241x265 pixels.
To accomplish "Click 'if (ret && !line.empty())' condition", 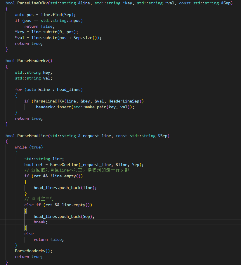I will pos(53,176).
